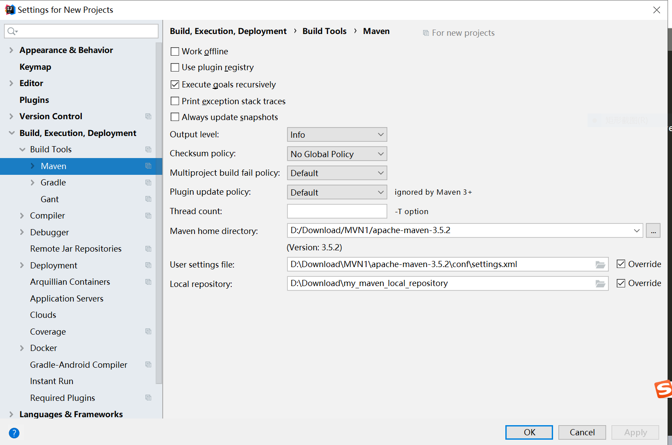Enable the Work offline checkbox
Viewport: 672px width, 445px height.
click(x=175, y=52)
